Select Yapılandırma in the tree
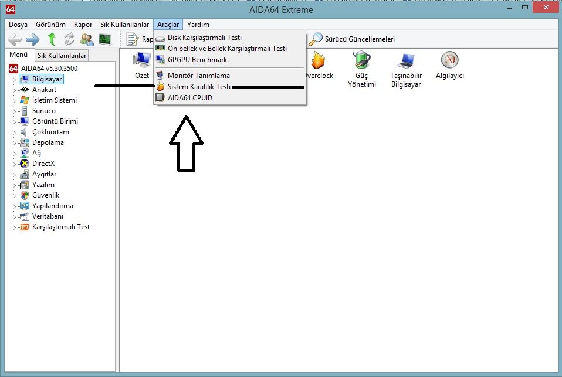 pyautogui.click(x=53, y=206)
